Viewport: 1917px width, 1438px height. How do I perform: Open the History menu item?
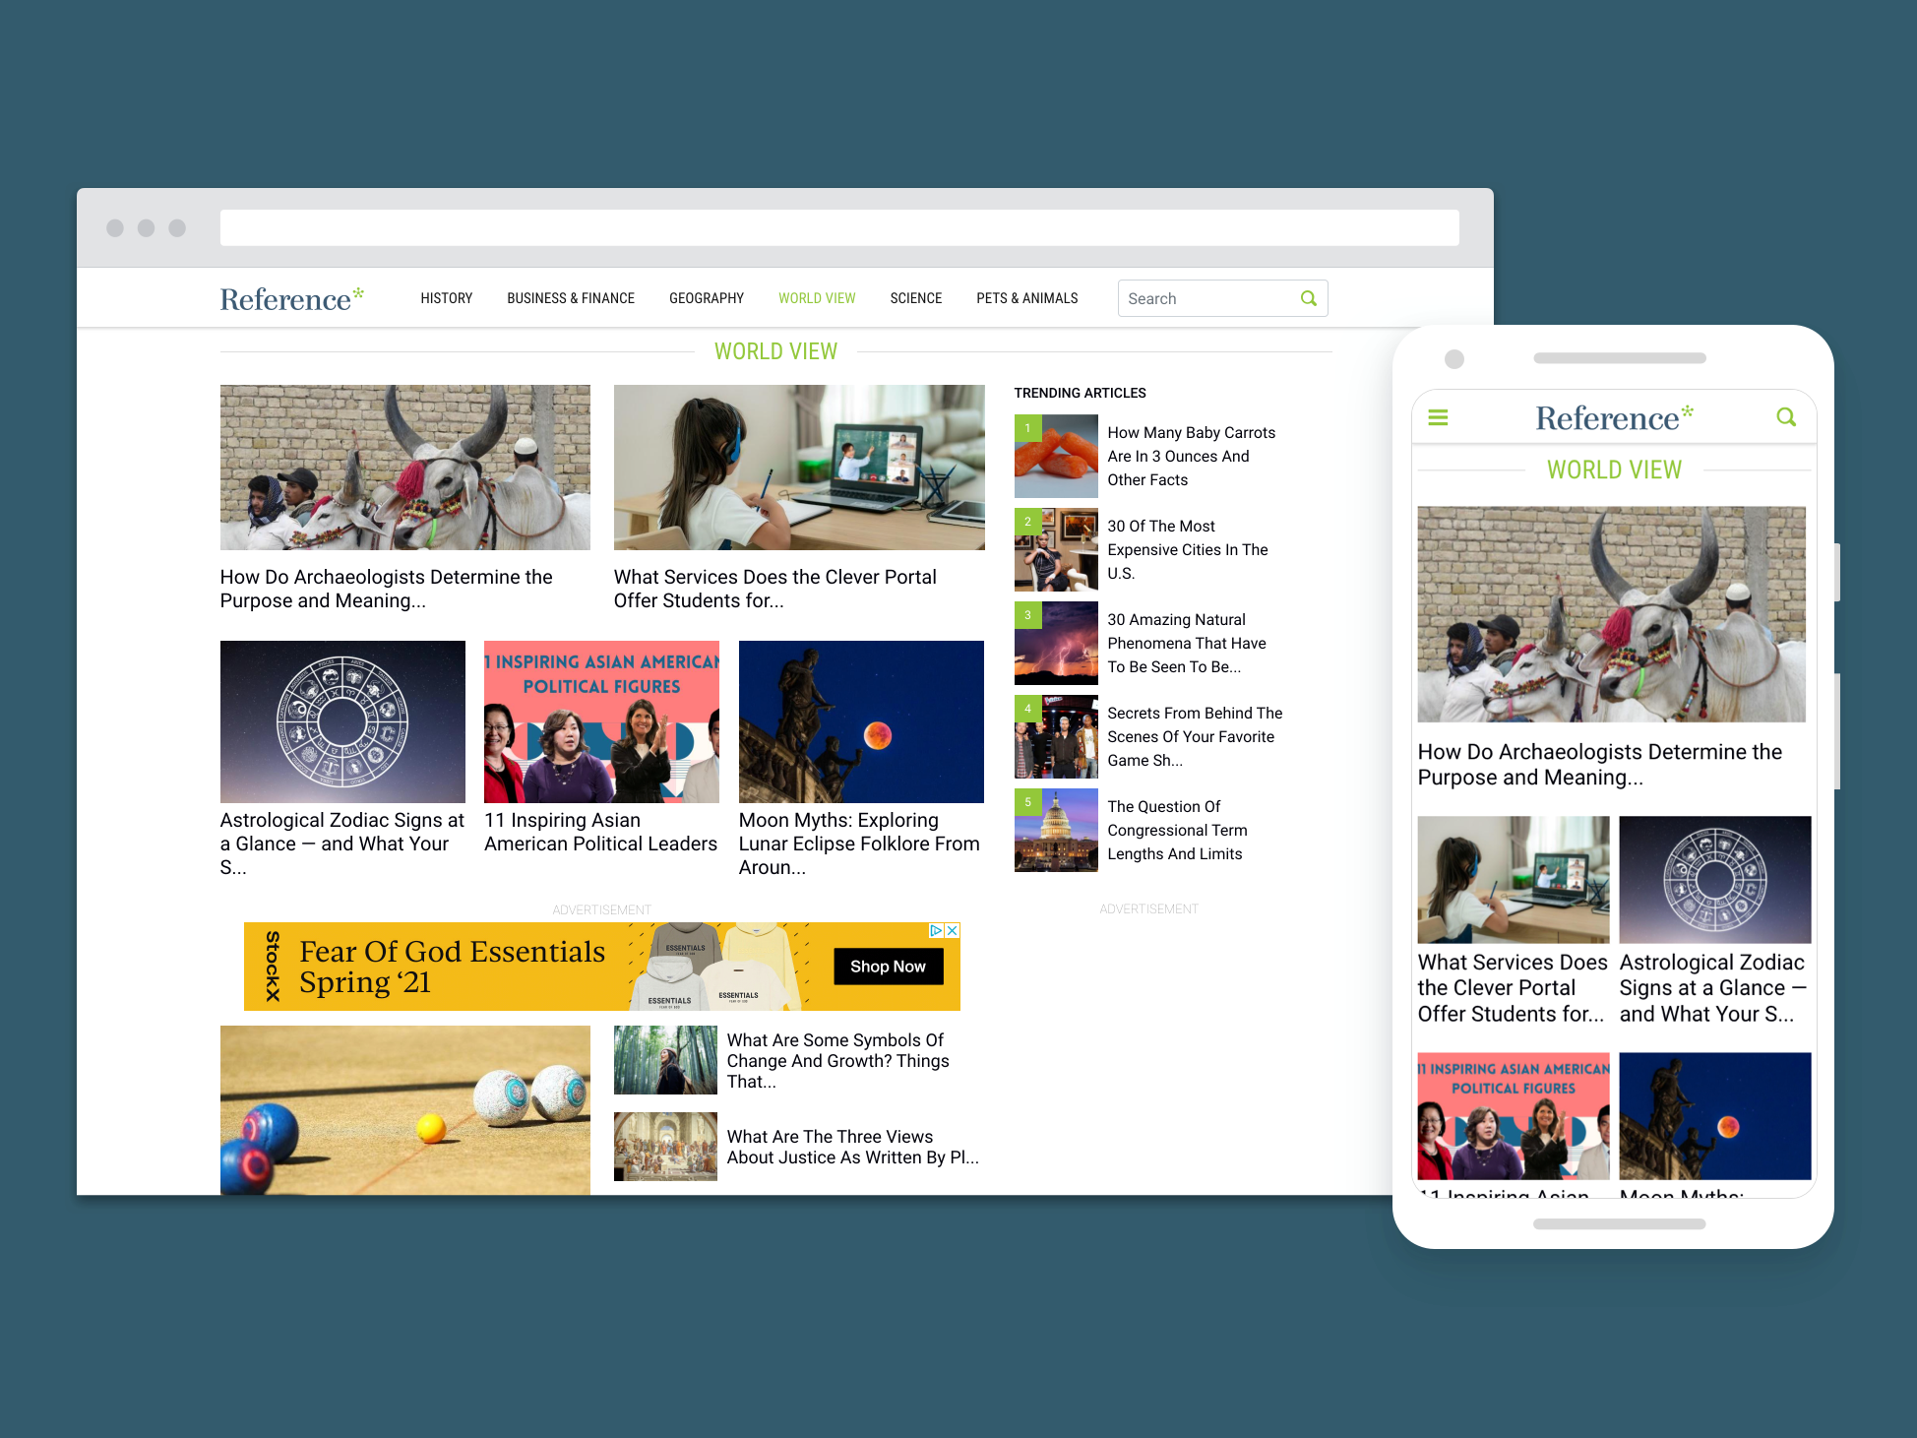click(x=446, y=298)
